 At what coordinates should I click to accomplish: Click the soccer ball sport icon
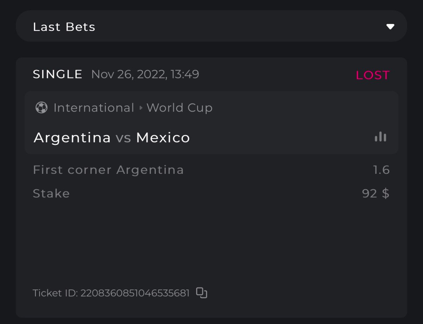point(41,108)
